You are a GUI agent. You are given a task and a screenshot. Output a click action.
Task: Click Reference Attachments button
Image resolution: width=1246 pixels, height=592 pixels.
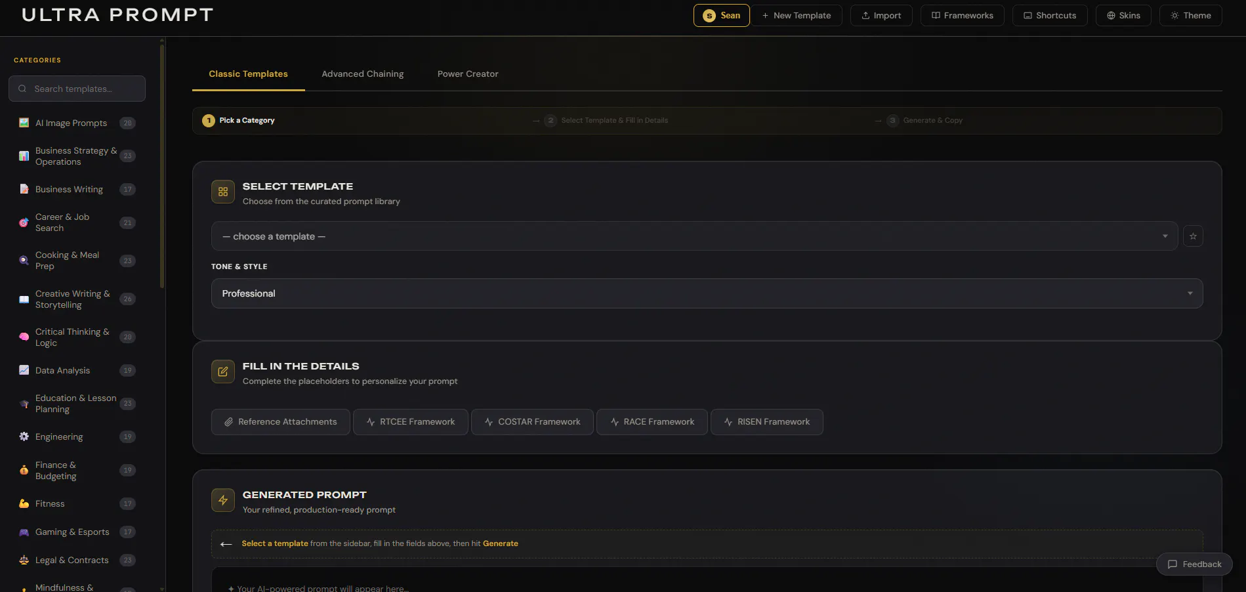click(x=281, y=422)
